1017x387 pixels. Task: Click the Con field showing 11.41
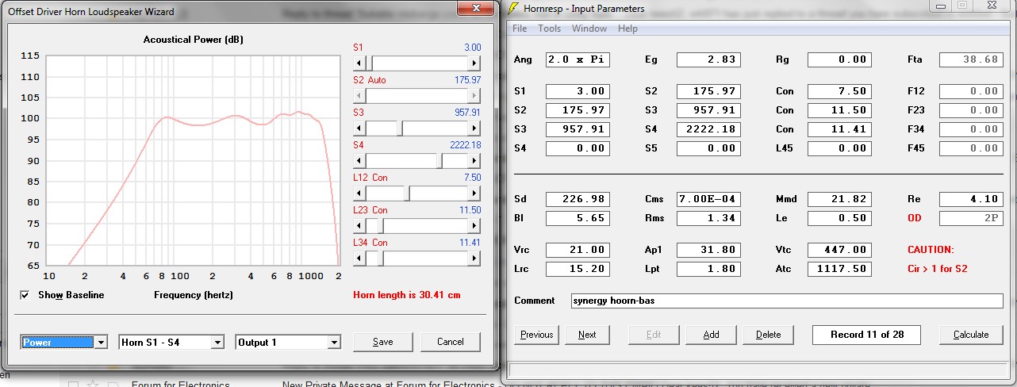pyautogui.click(x=839, y=129)
